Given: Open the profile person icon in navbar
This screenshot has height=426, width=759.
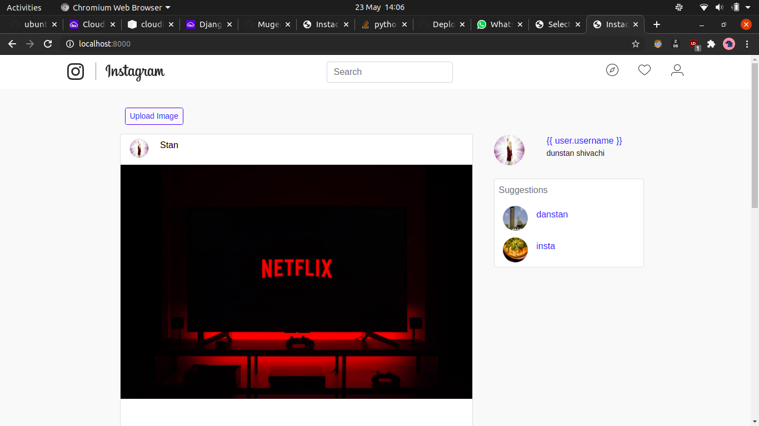Looking at the screenshot, I should tap(677, 70).
